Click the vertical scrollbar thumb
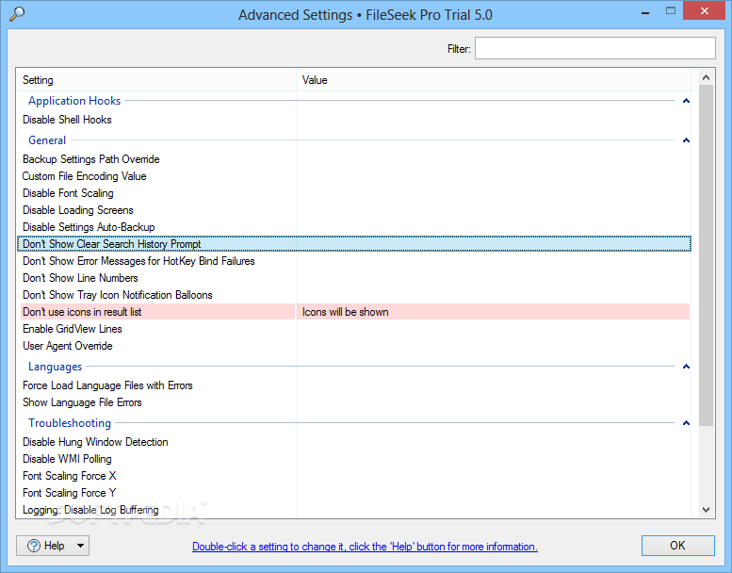The width and height of the screenshot is (732, 573). coord(706,255)
